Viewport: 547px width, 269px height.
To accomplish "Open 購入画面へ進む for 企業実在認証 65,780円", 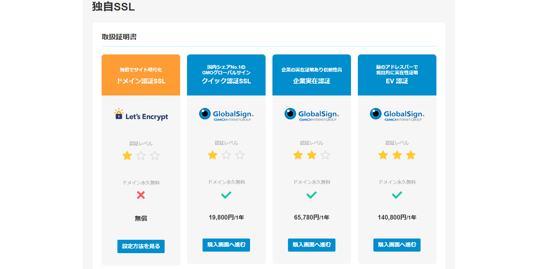I will click(x=312, y=245).
